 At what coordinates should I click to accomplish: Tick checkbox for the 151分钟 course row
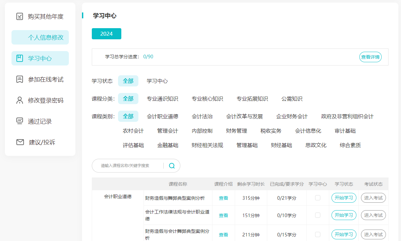(317, 215)
